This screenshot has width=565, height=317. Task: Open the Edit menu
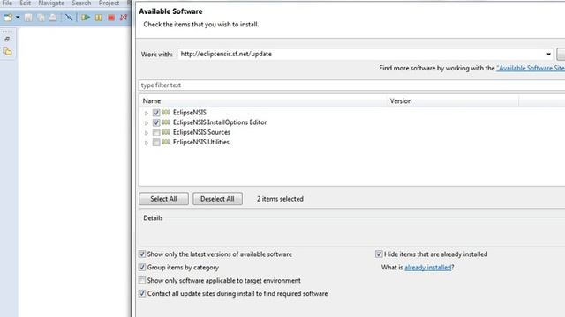26,4
